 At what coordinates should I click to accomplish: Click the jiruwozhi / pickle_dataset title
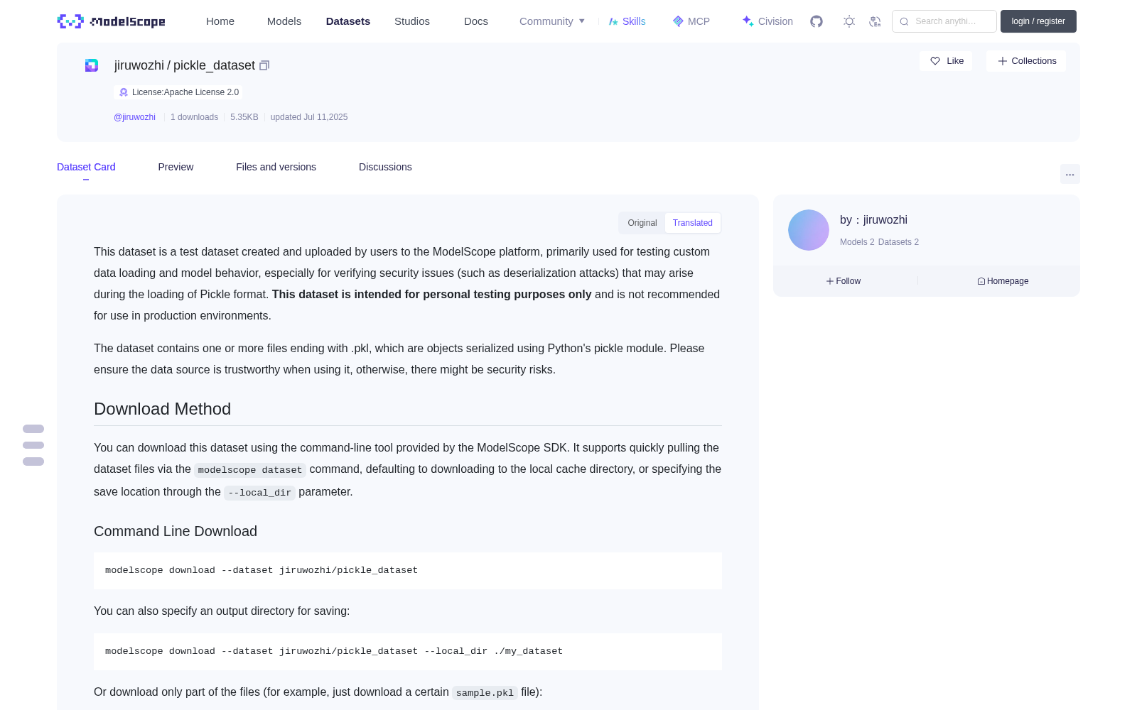tap(185, 65)
